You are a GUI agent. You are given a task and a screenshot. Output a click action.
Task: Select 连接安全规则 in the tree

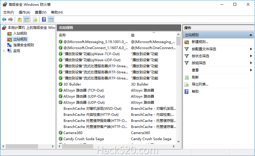click(23, 45)
